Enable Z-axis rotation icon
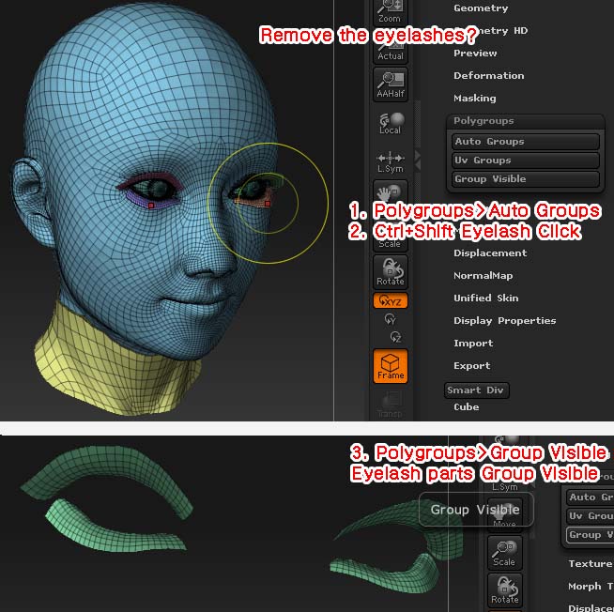The width and height of the screenshot is (614, 612). click(x=395, y=337)
